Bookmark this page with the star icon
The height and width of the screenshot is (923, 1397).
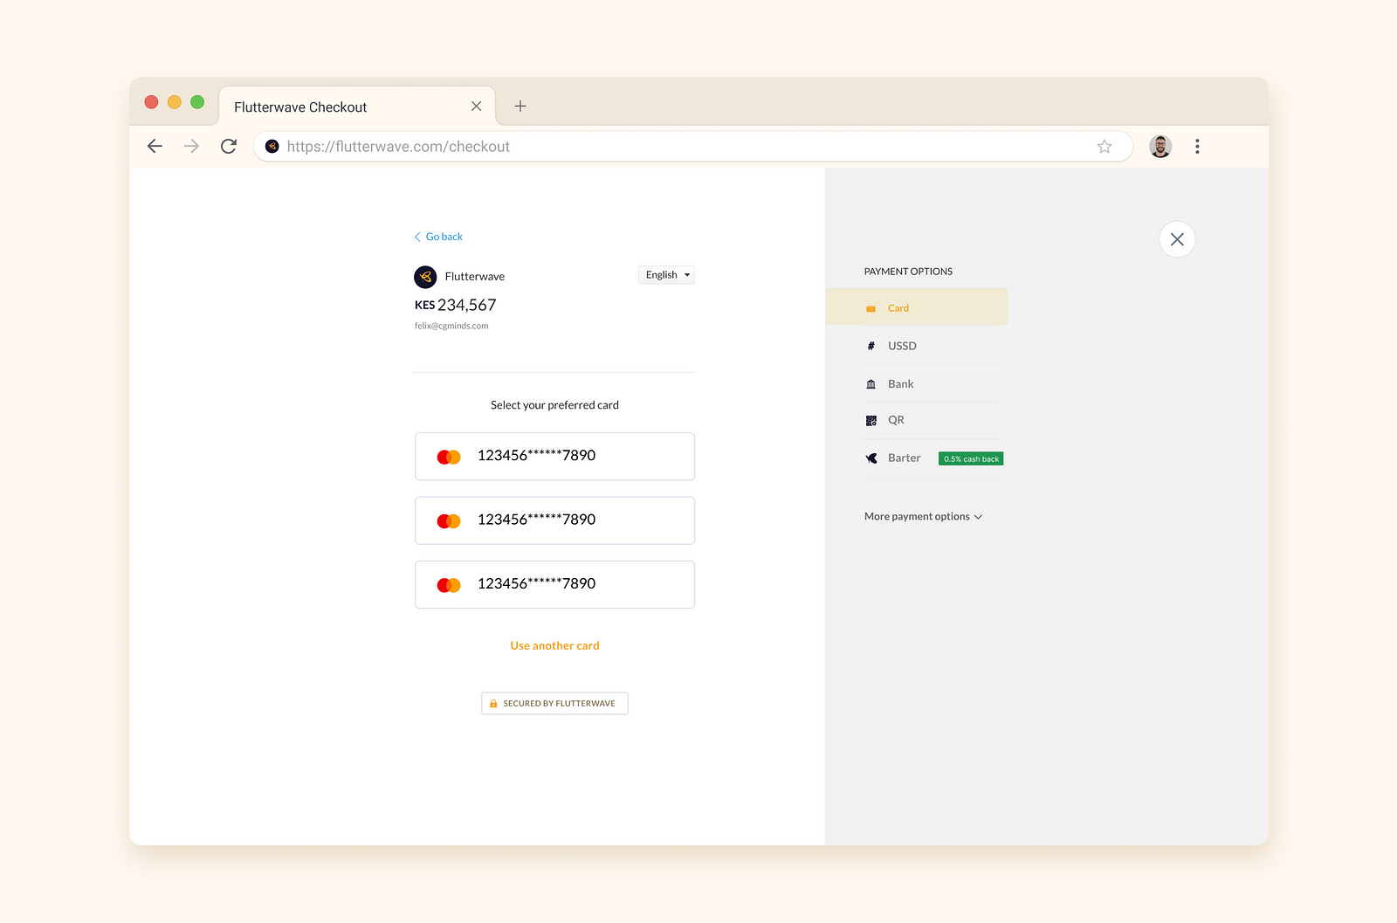[1105, 147]
